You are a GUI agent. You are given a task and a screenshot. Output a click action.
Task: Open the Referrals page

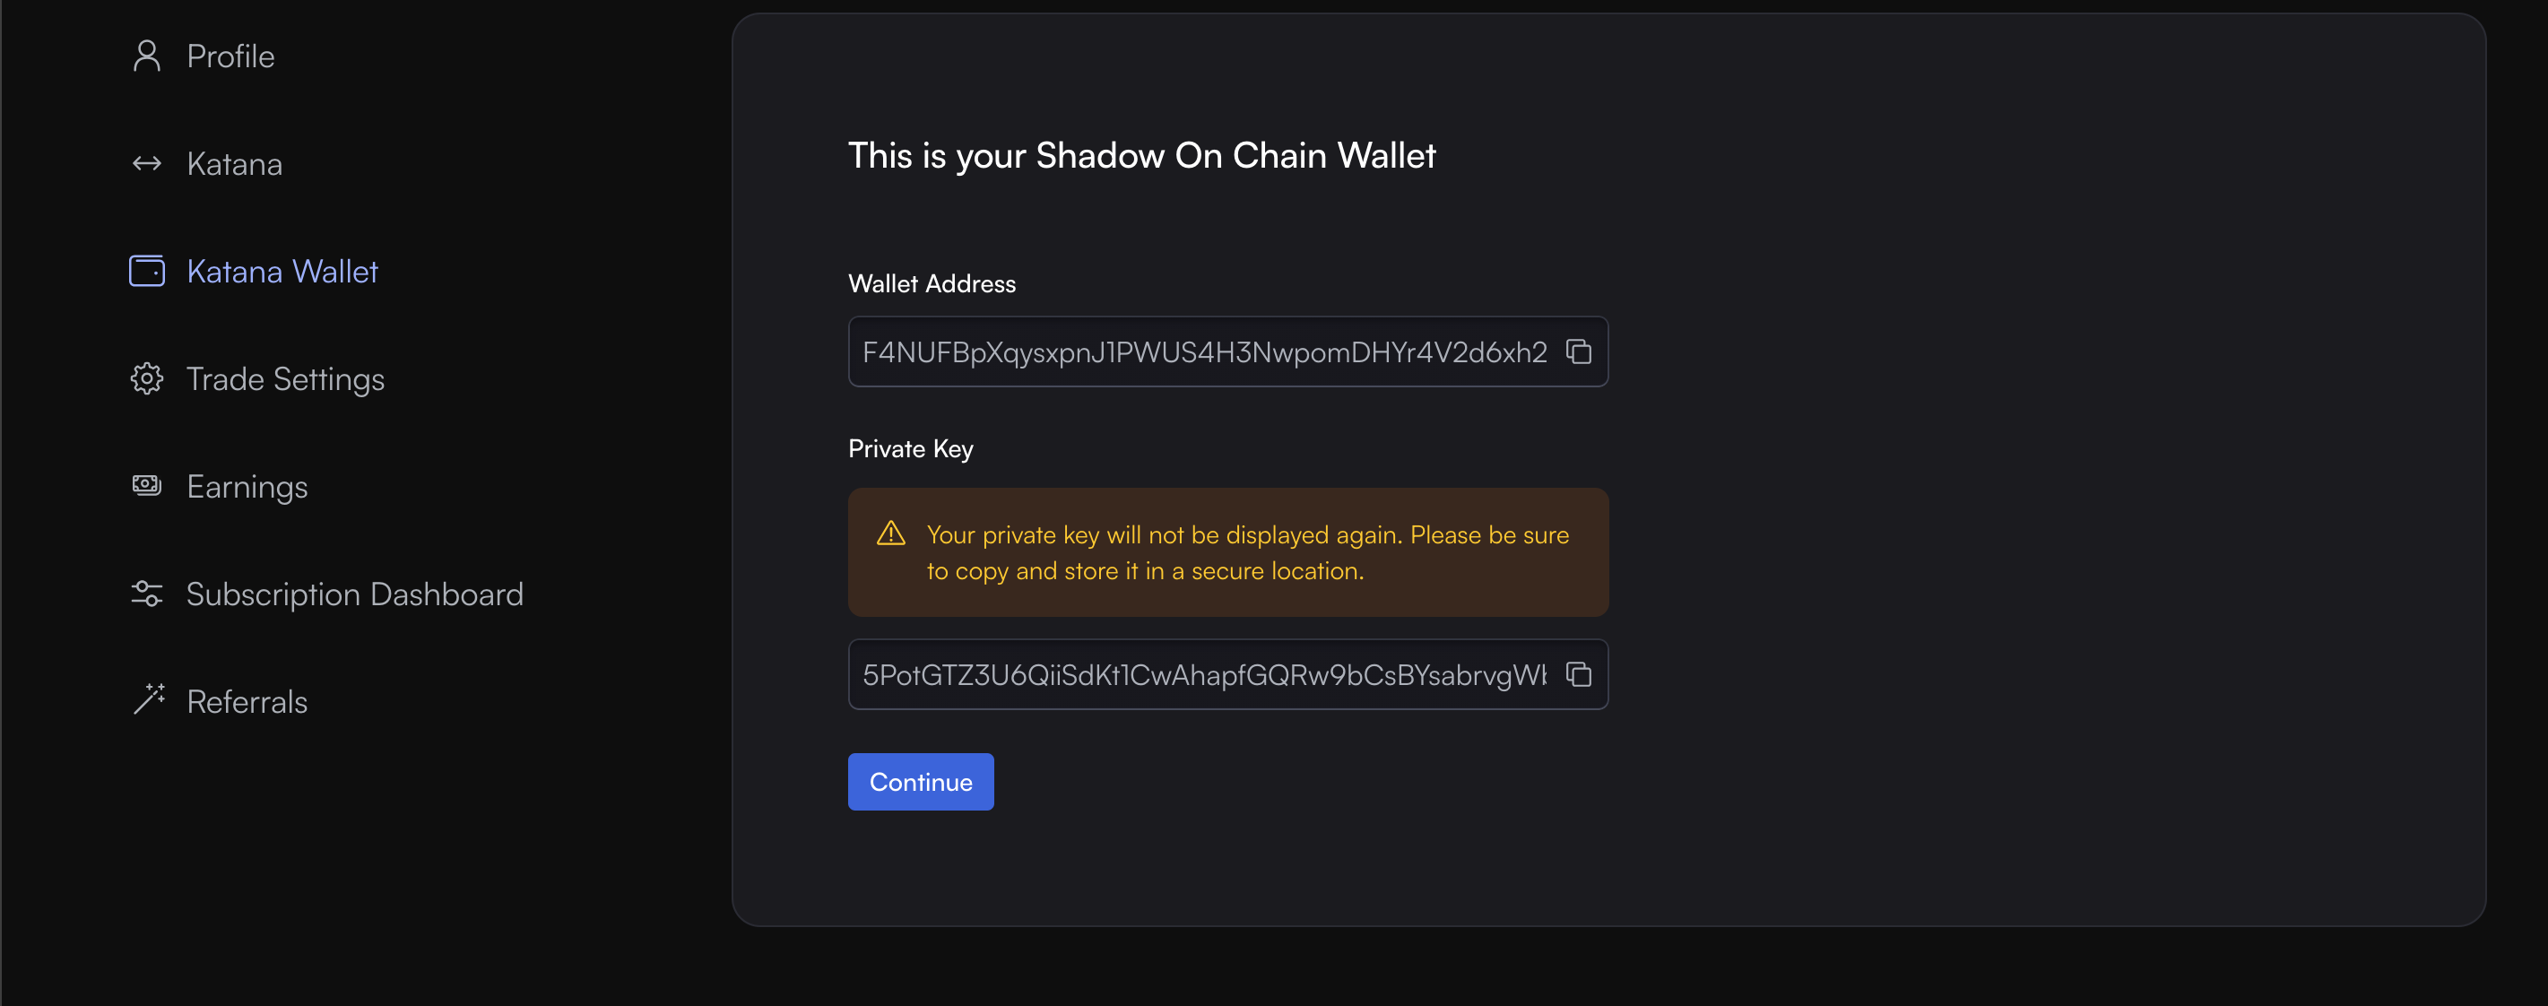tap(247, 701)
